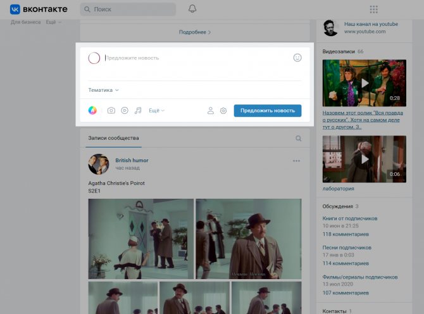Click Agatha Christie's Poirot post text
Viewport: 424px width, 314px height.
pyautogui.click(x=116, y=183)
